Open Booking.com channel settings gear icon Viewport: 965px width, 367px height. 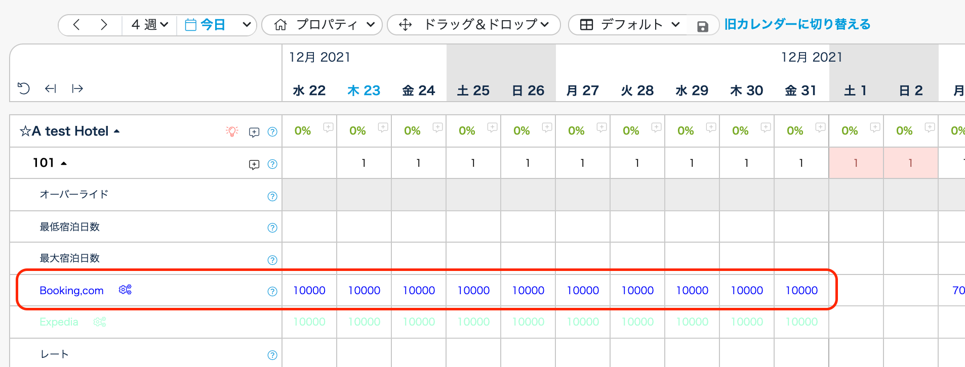125,290
